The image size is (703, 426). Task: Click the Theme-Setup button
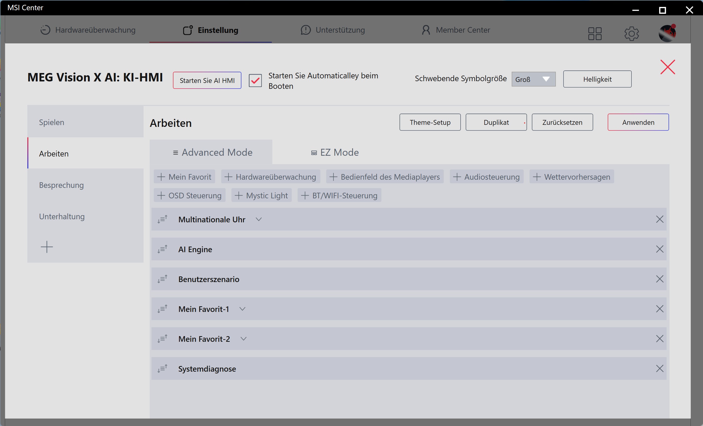click(430, 122)
